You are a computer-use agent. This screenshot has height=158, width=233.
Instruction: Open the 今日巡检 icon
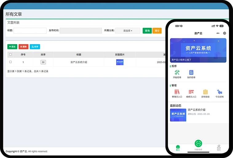[219, 92]
